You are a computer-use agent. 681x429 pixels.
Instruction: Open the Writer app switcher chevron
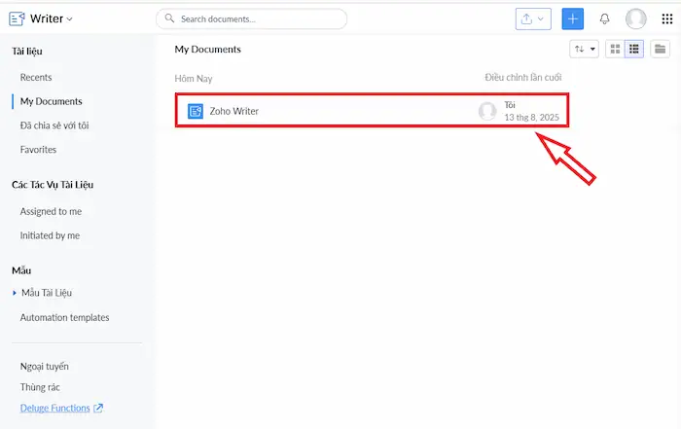pyautogui.click(x=69, y=19)
